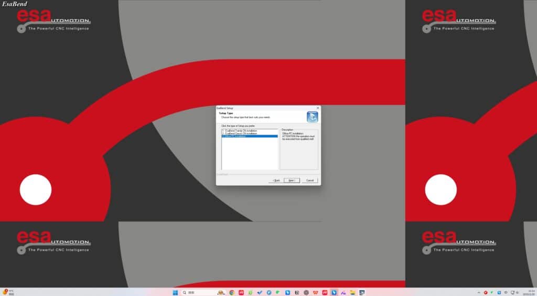537x296 pixels.
Task: Select the highlighted Office PC installation option
Action: 249,136
